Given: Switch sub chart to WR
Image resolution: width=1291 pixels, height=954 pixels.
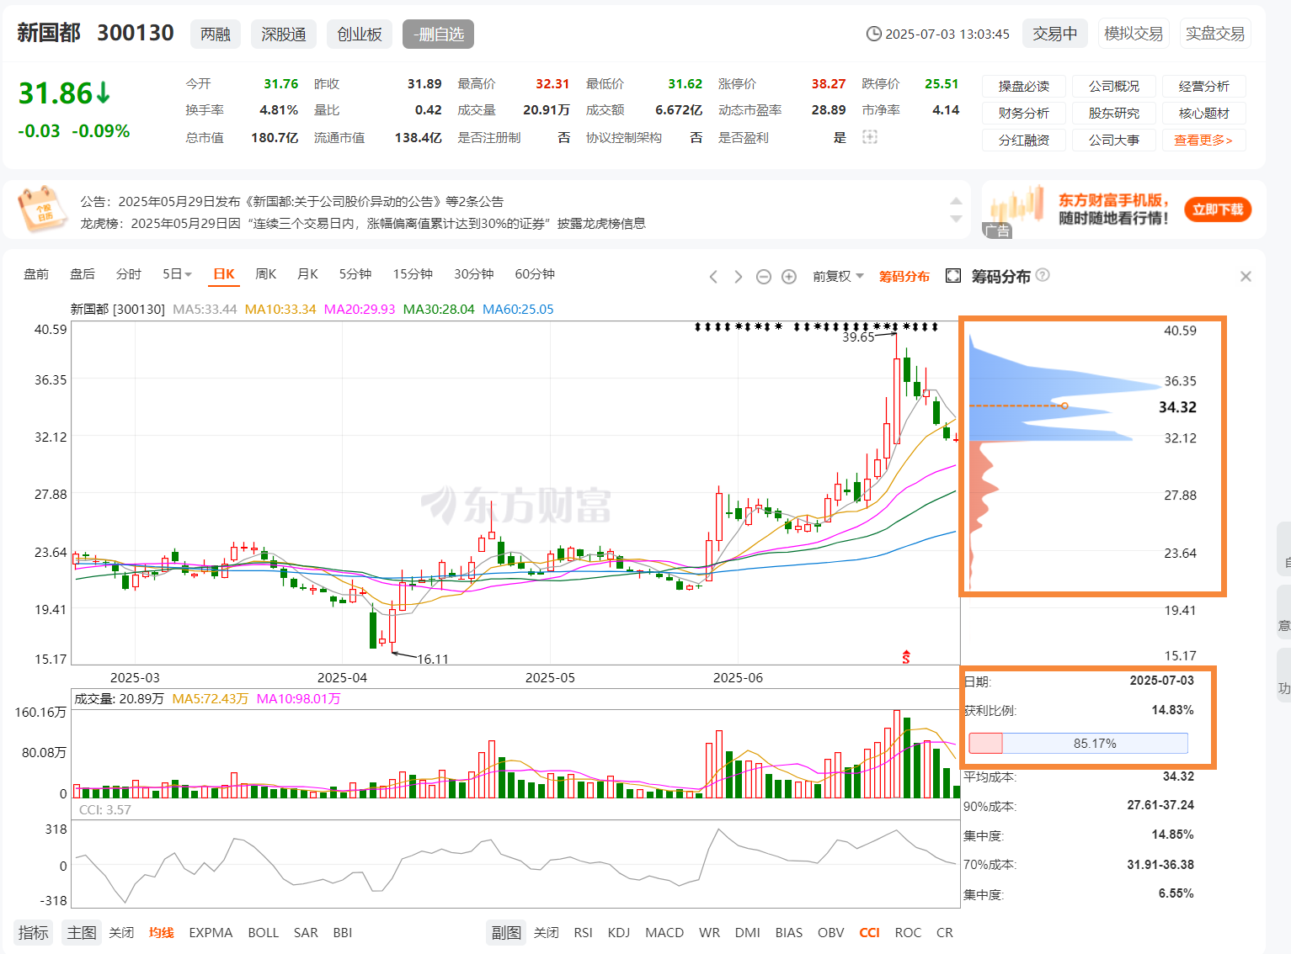Looking at the screenshot, I should [709, 932].
